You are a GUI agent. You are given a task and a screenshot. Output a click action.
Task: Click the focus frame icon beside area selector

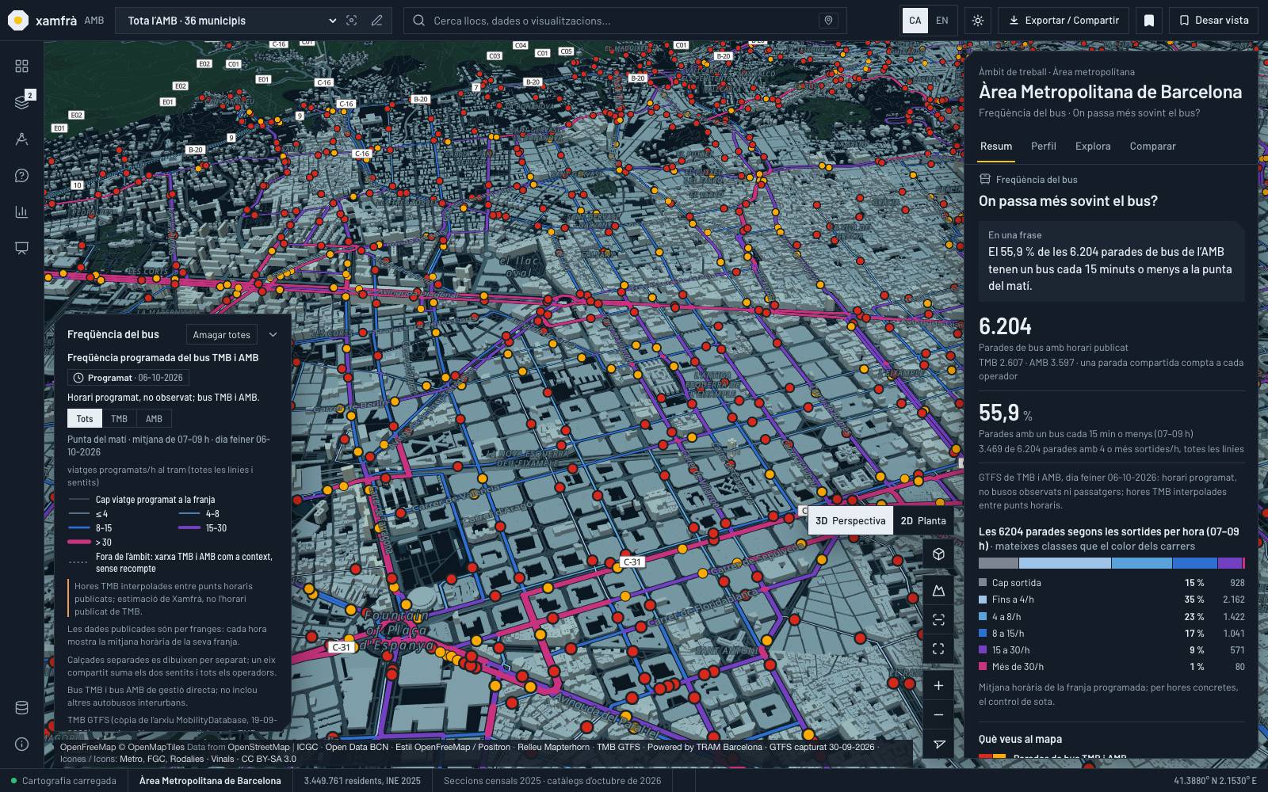[x=352, y=21]
